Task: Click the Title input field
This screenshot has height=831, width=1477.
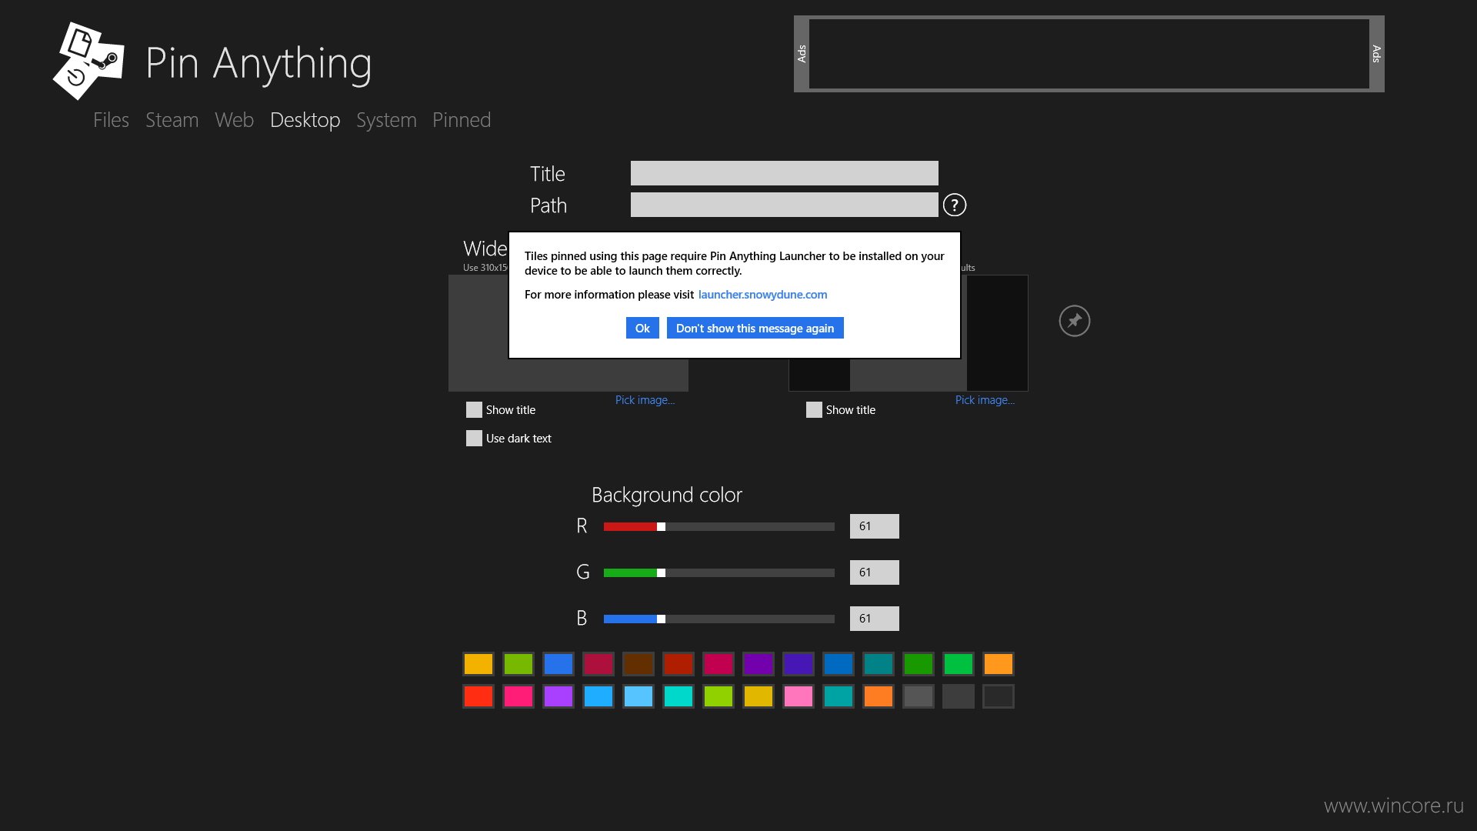Action: [784, 173]
